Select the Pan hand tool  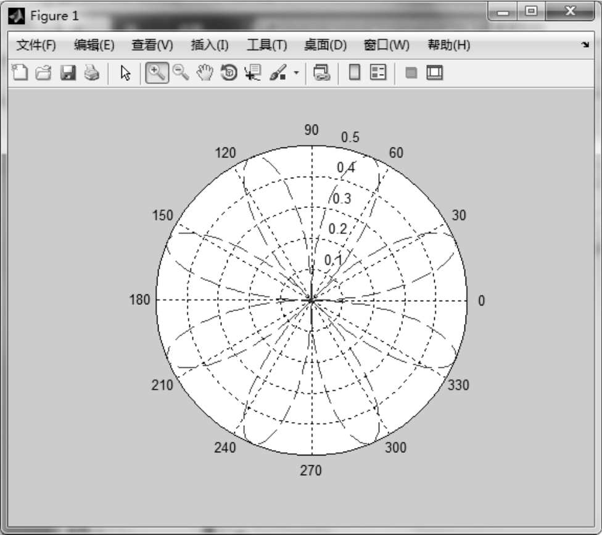coord(204,73)
